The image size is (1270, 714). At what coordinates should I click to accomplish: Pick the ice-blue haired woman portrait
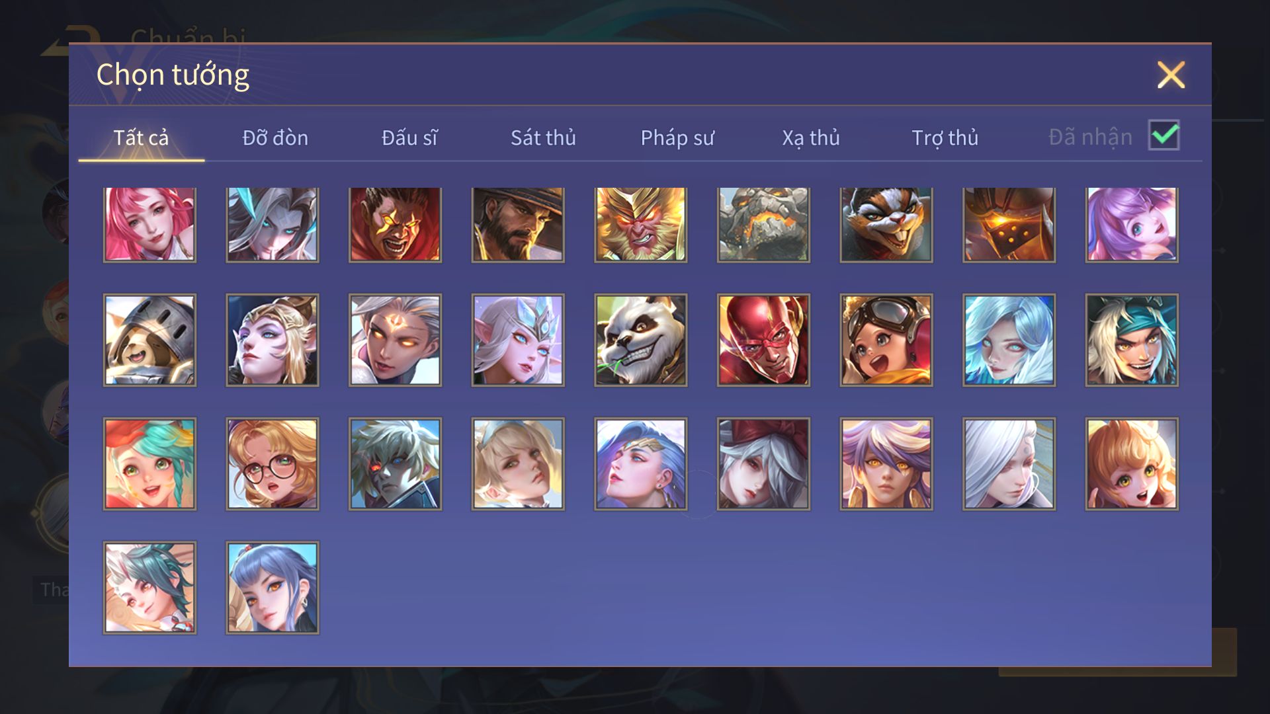tap(1009, 340)
